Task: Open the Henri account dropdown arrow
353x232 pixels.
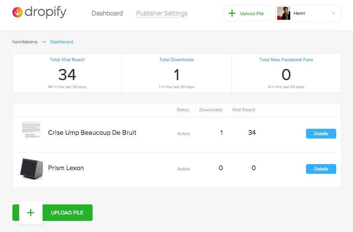Action: tap(334, 13)
